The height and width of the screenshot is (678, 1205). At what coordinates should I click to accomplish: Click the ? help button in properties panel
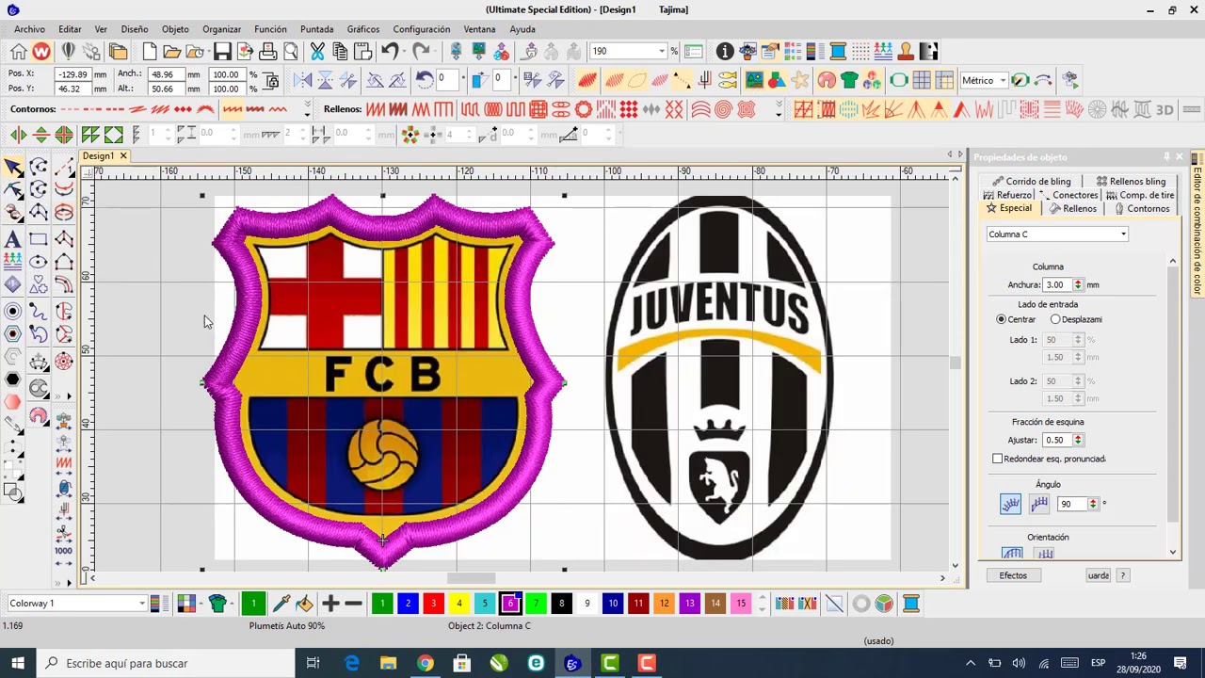[x=1122, y=575]
